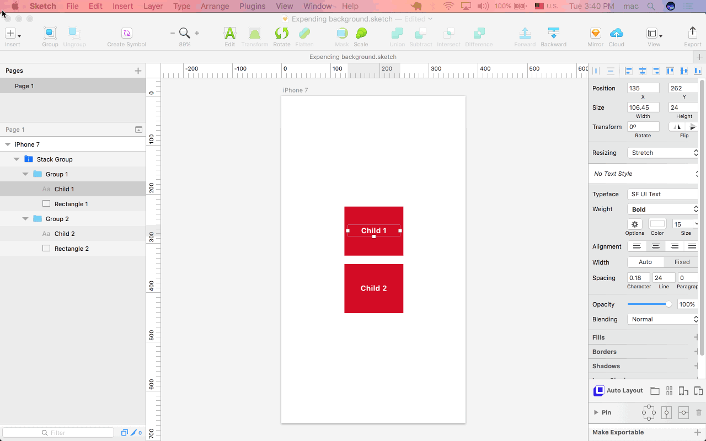Collapse the Group 1 layer folder

click(25, 174)
